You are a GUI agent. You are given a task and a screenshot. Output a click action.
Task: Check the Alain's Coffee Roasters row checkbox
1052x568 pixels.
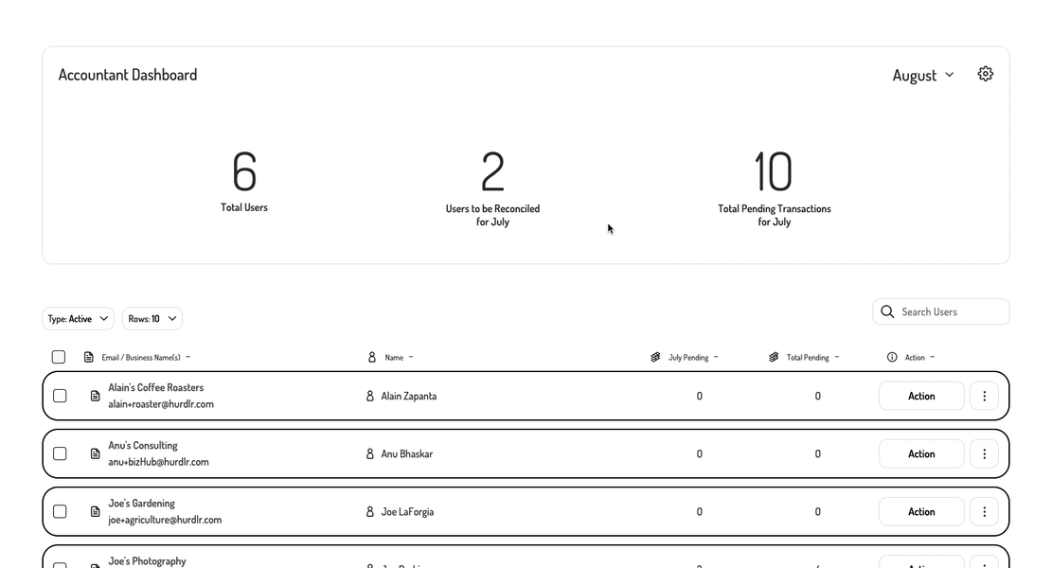coord(60,396)
